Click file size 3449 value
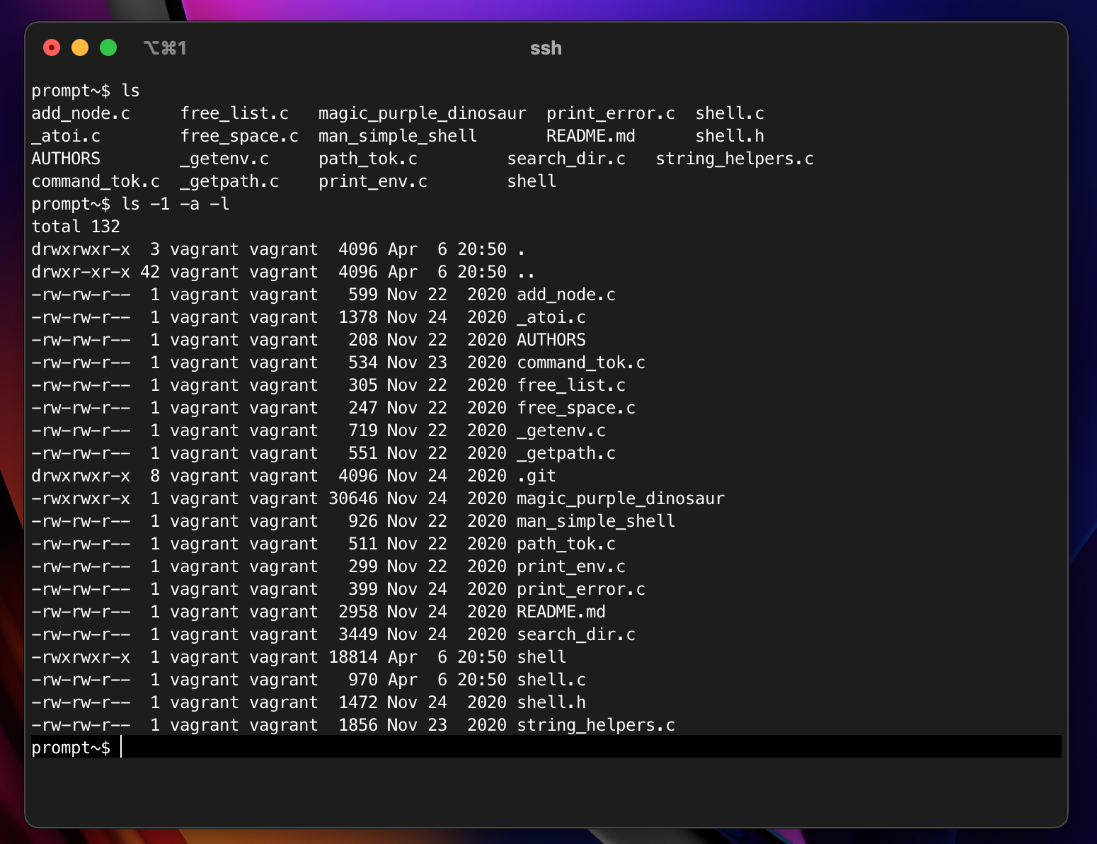1097x844 pixels. click(x=358, y=634)
